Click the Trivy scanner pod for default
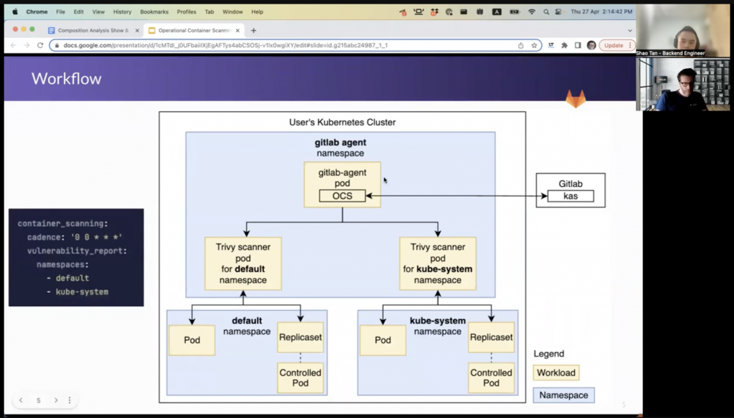 click(243, 264)
